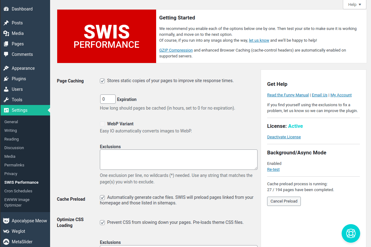The width and height of the screenshot is (371, 247).
Task: Click the Plugins plug icon
Action: click(6, 79)
